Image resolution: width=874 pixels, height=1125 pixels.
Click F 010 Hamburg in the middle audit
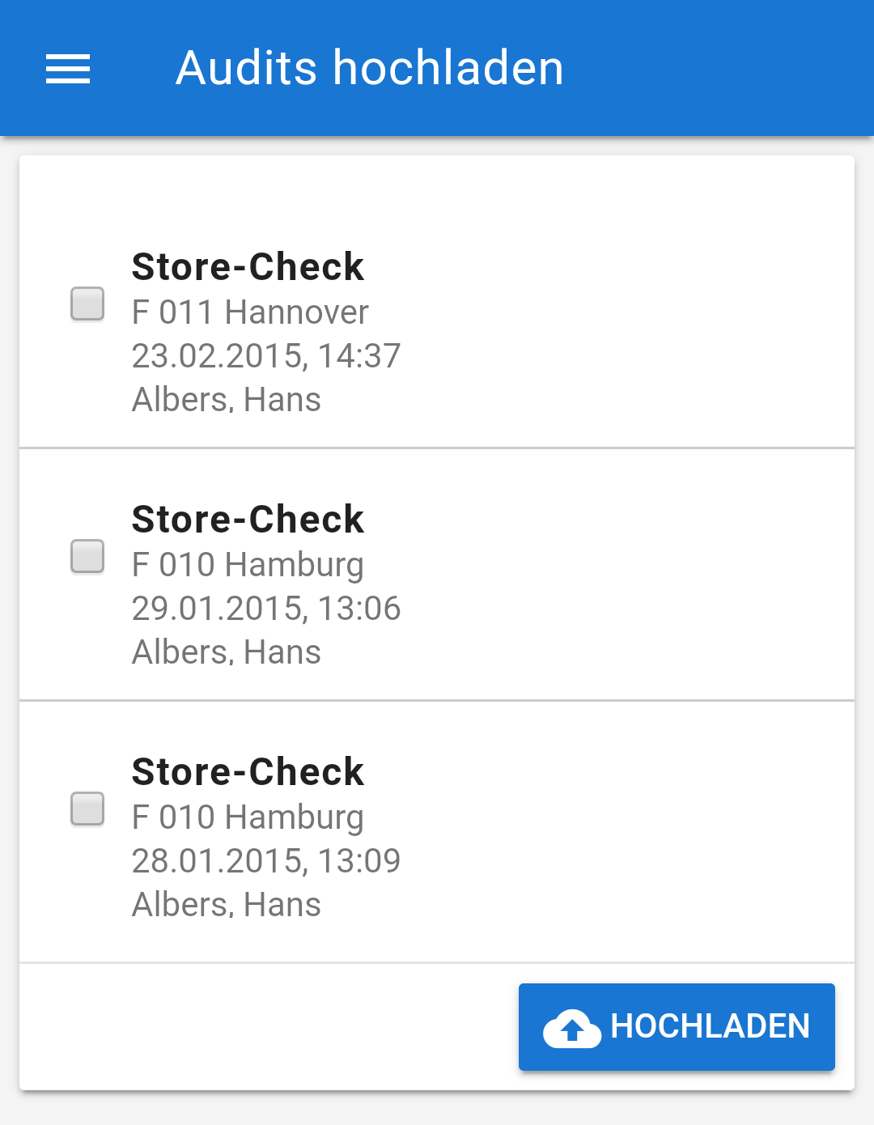[x=248, y=565]
